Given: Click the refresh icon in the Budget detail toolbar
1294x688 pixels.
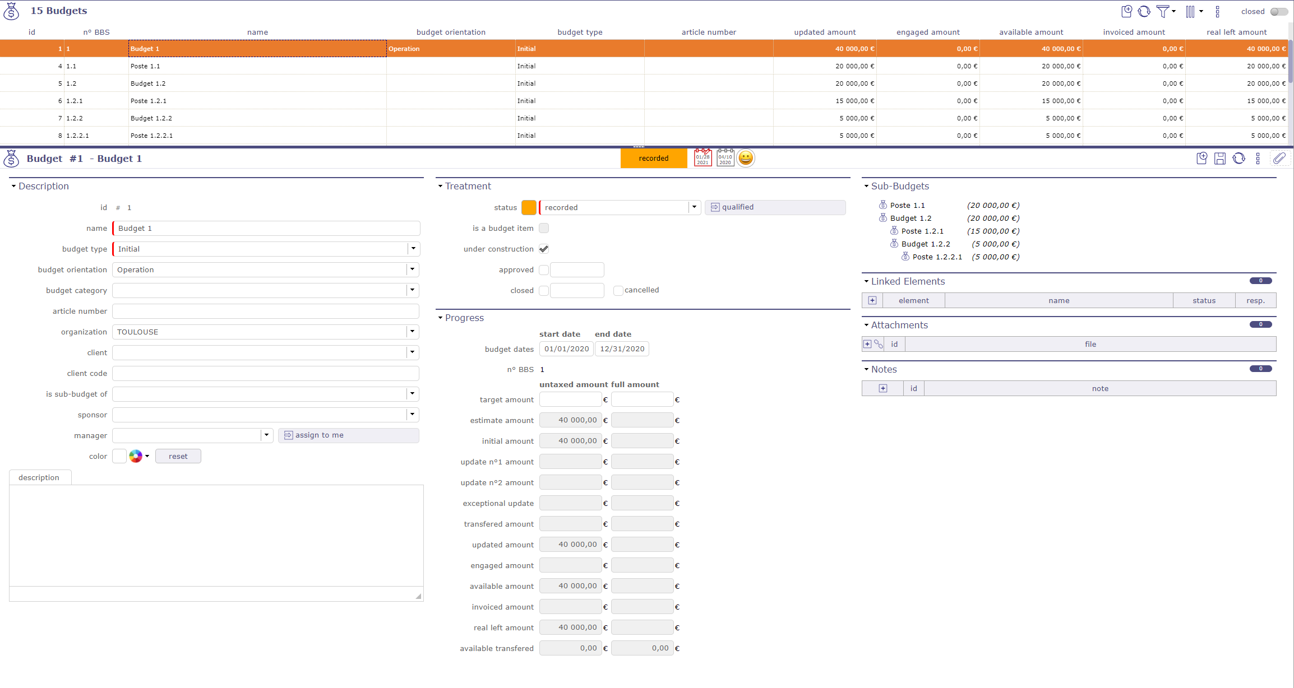Looking at the screenshot, I should click(x=1238, y=159).
